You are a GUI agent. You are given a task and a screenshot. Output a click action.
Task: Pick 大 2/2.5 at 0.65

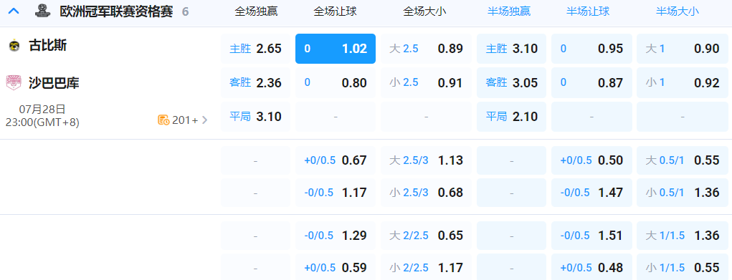point(426,236)
